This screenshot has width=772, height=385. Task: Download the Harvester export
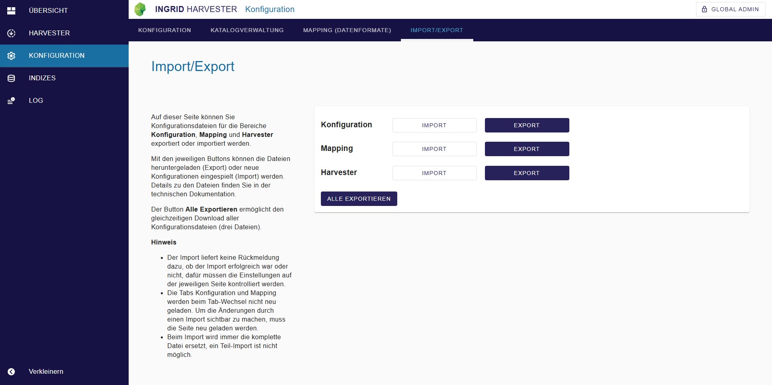click(527, 173)
